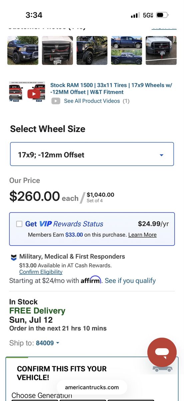Click the dropdown arrow in wheel size selector
This screenshot has width=184, height=401.
(162, 155)
